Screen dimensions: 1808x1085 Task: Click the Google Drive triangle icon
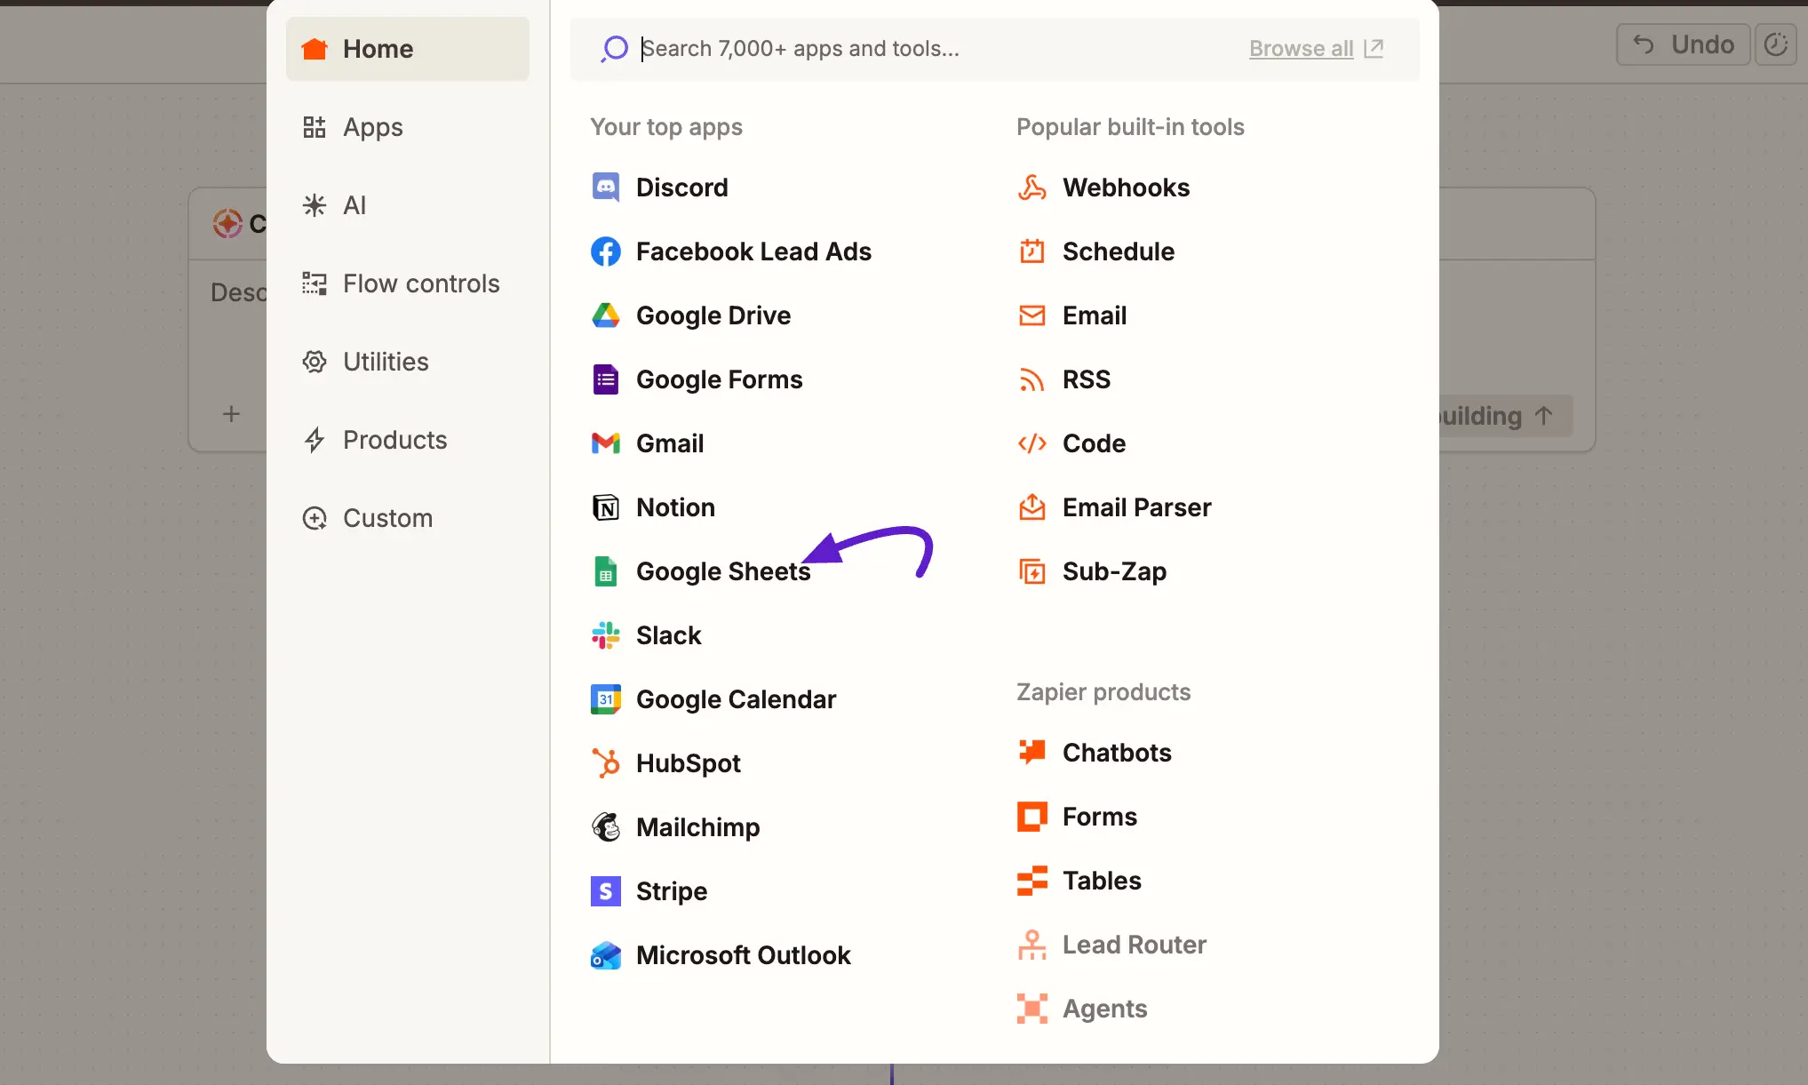[605, 315]
